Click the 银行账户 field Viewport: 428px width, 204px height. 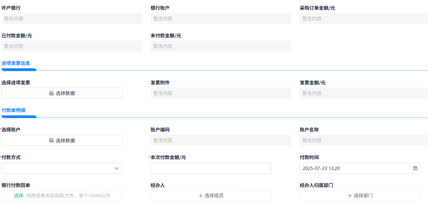coord(221,19)
